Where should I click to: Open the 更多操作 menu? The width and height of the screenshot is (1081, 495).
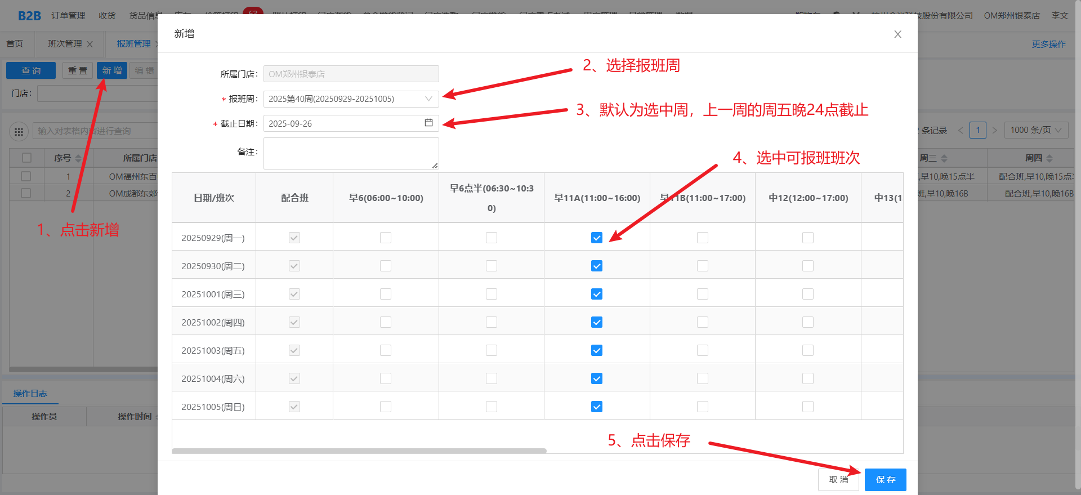tap(1048, 44)
